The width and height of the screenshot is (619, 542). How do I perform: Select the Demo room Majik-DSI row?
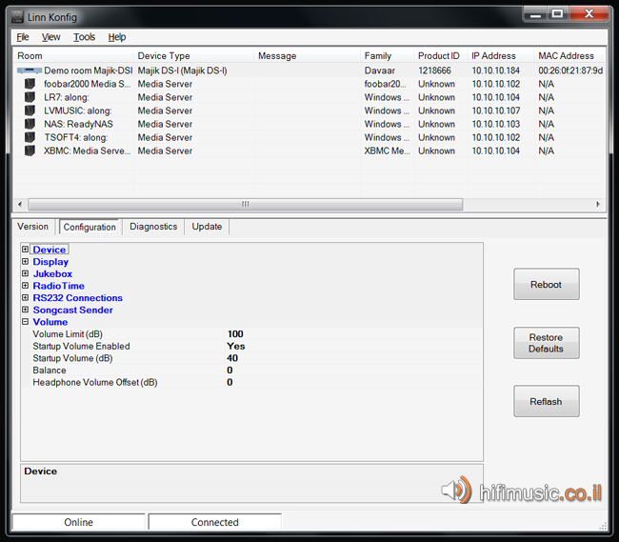(309, 70)
